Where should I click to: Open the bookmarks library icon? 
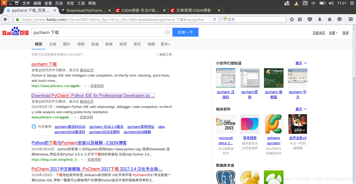(x=300, y=19)
